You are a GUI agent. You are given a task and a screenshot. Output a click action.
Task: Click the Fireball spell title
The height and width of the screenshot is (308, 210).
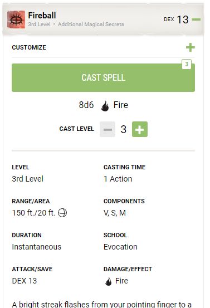point(42,16)
